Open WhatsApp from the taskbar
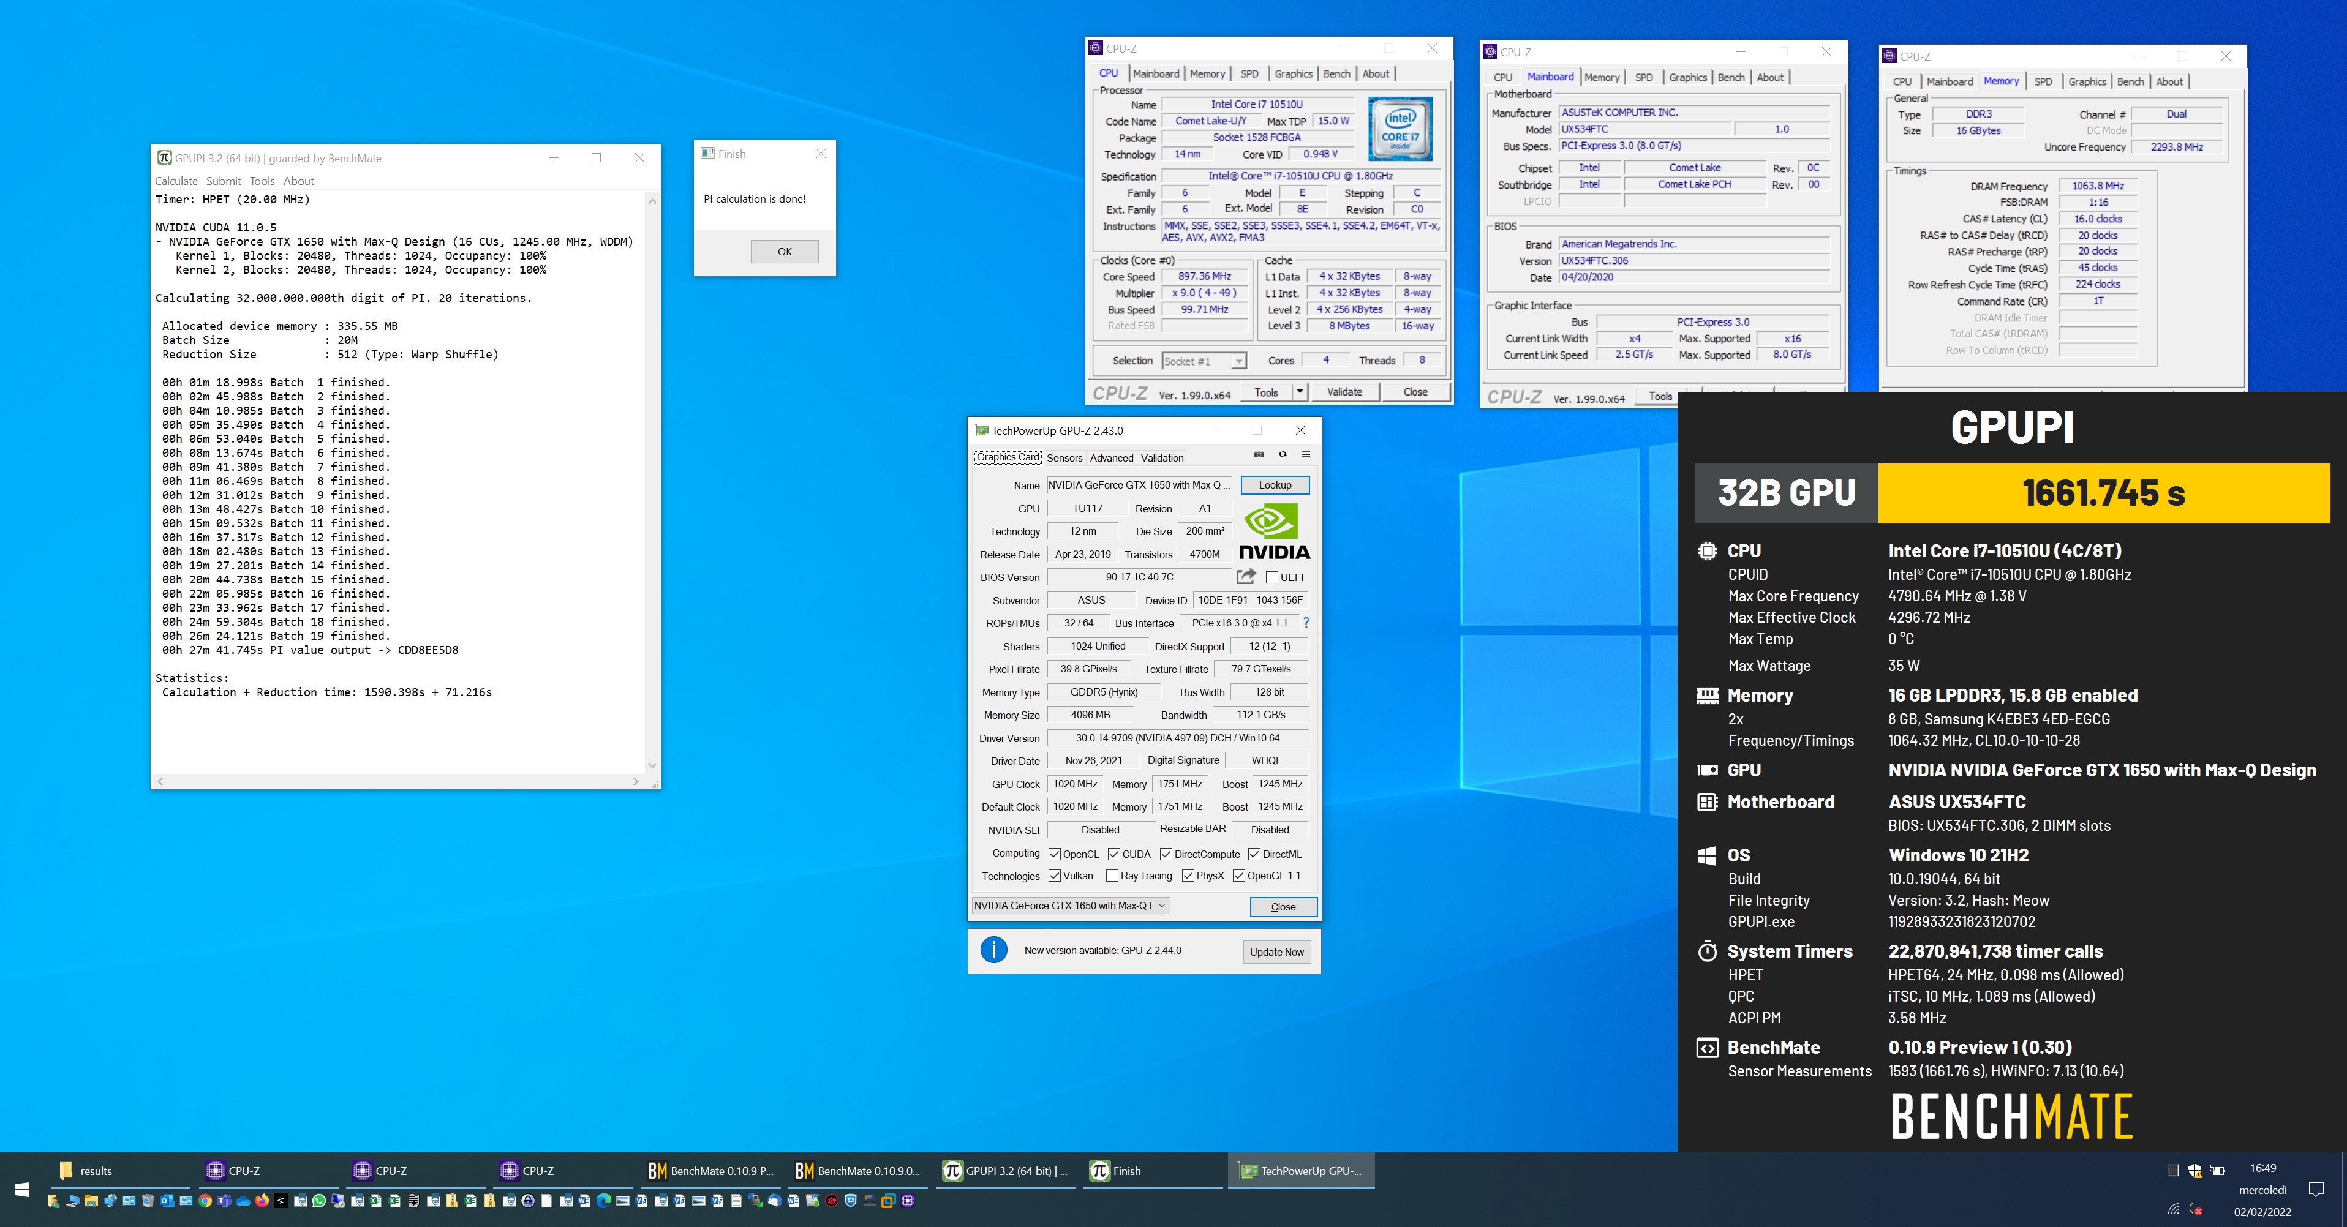2347x1227 pixels. (319, 1201)
